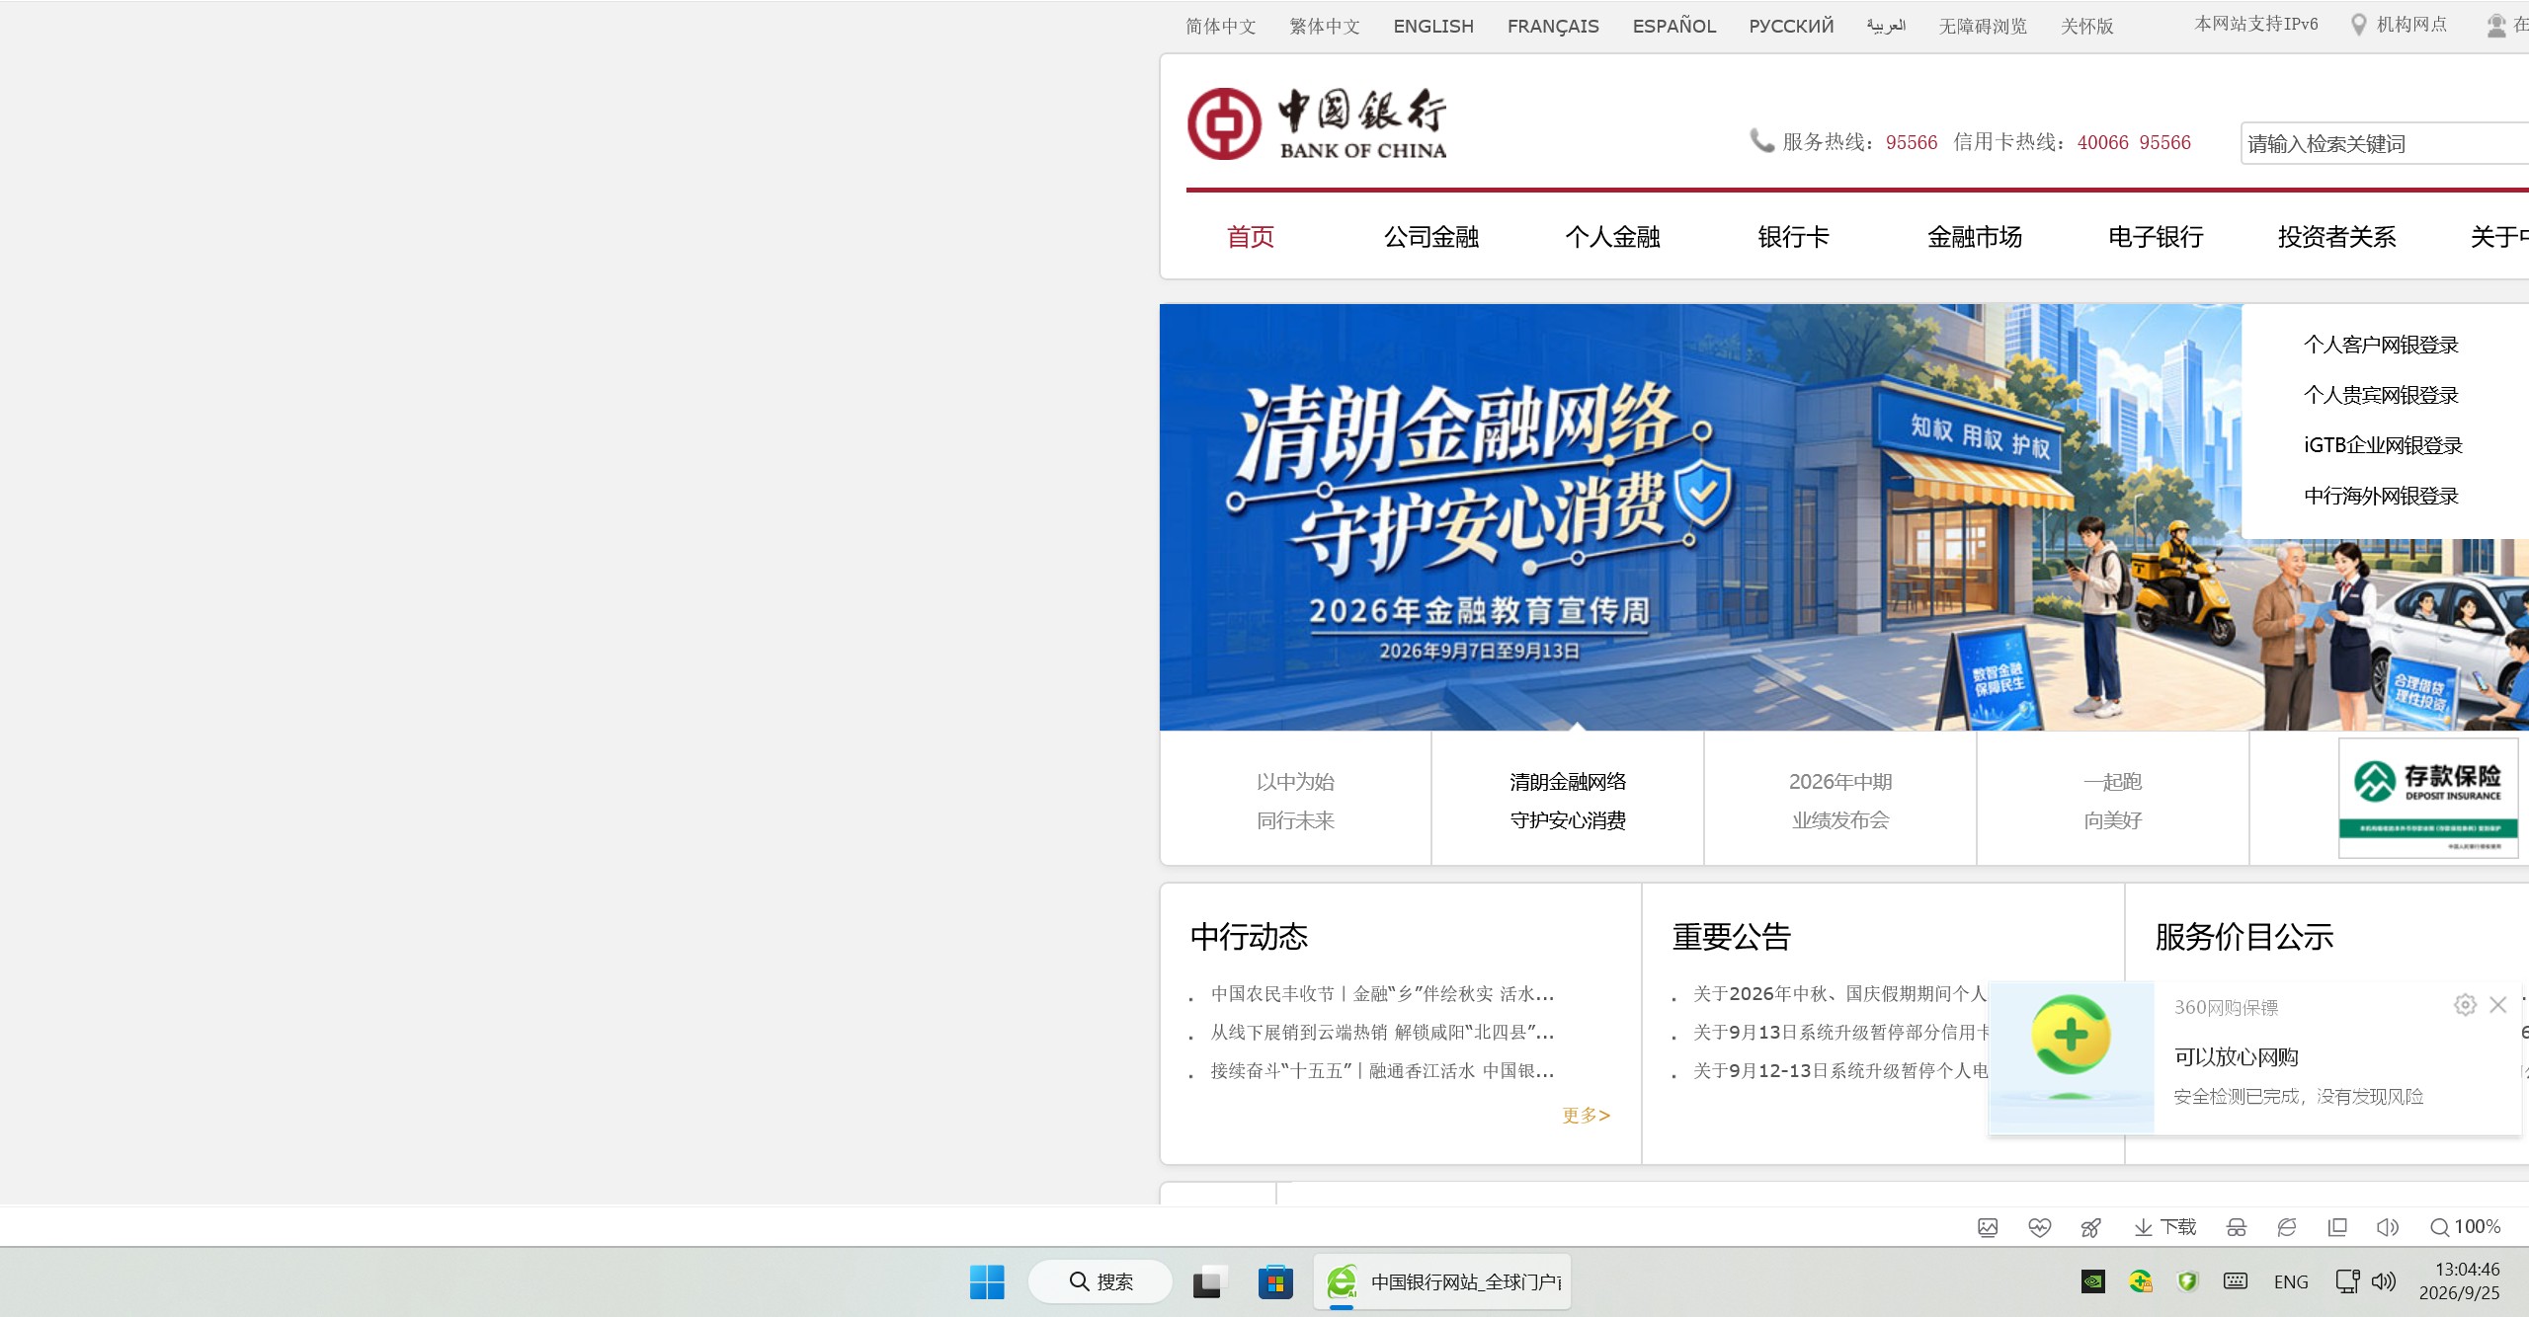The image size is (2529, 1317).
Task: Click the 360 green shield tray icon
Action: tap(2187, 1281)
